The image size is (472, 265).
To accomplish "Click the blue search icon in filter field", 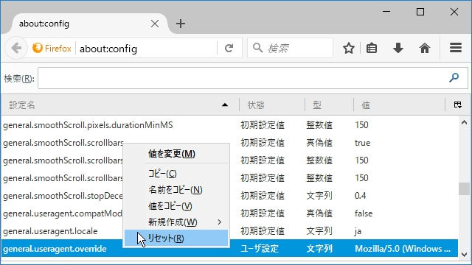I will coord(454,78).
